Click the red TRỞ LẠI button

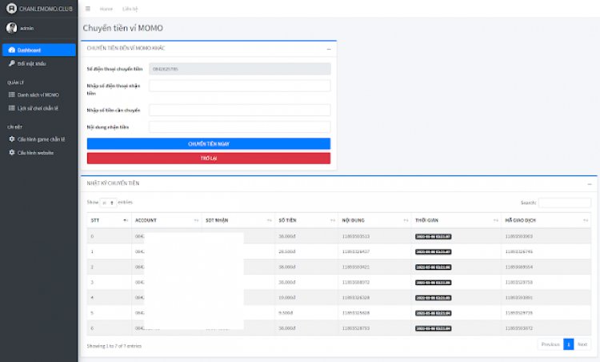point(209,159)
